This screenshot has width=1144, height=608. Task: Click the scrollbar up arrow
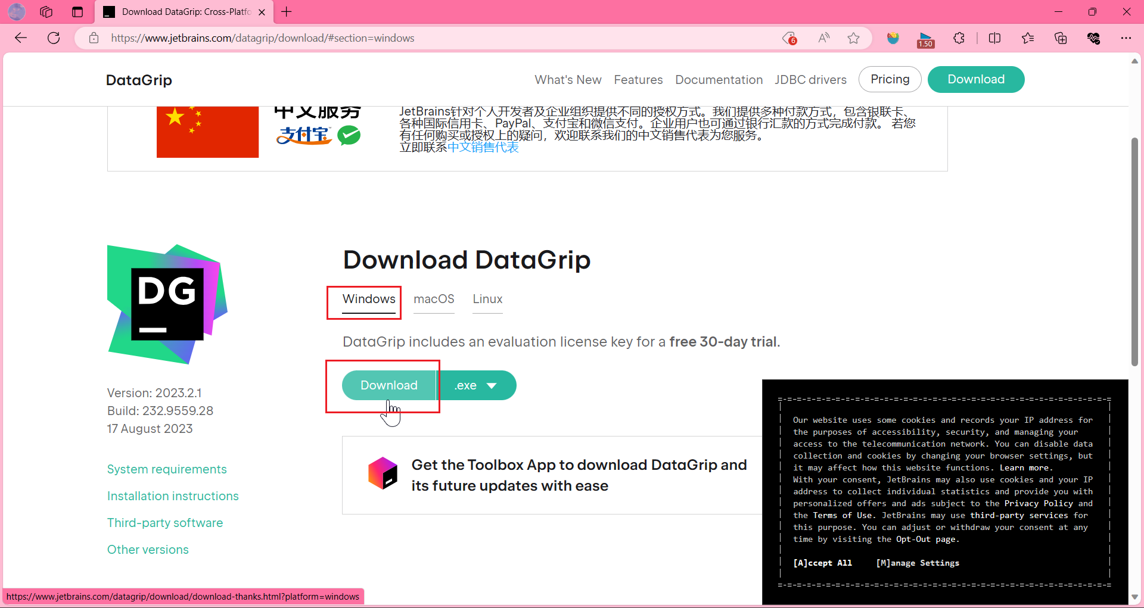pyautogui.click(x=1134, y=61)
